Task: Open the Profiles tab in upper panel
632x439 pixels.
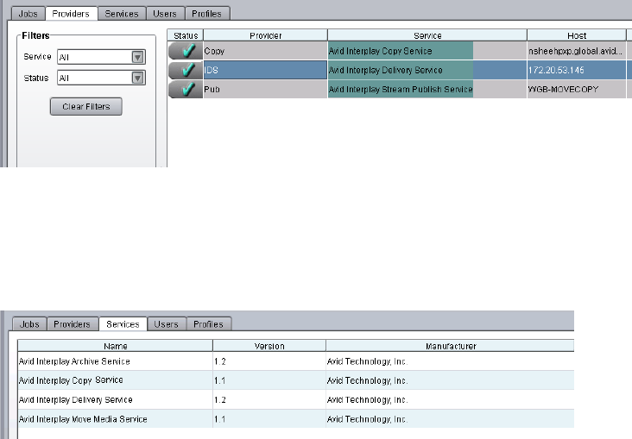Action: tap(206, 14)
